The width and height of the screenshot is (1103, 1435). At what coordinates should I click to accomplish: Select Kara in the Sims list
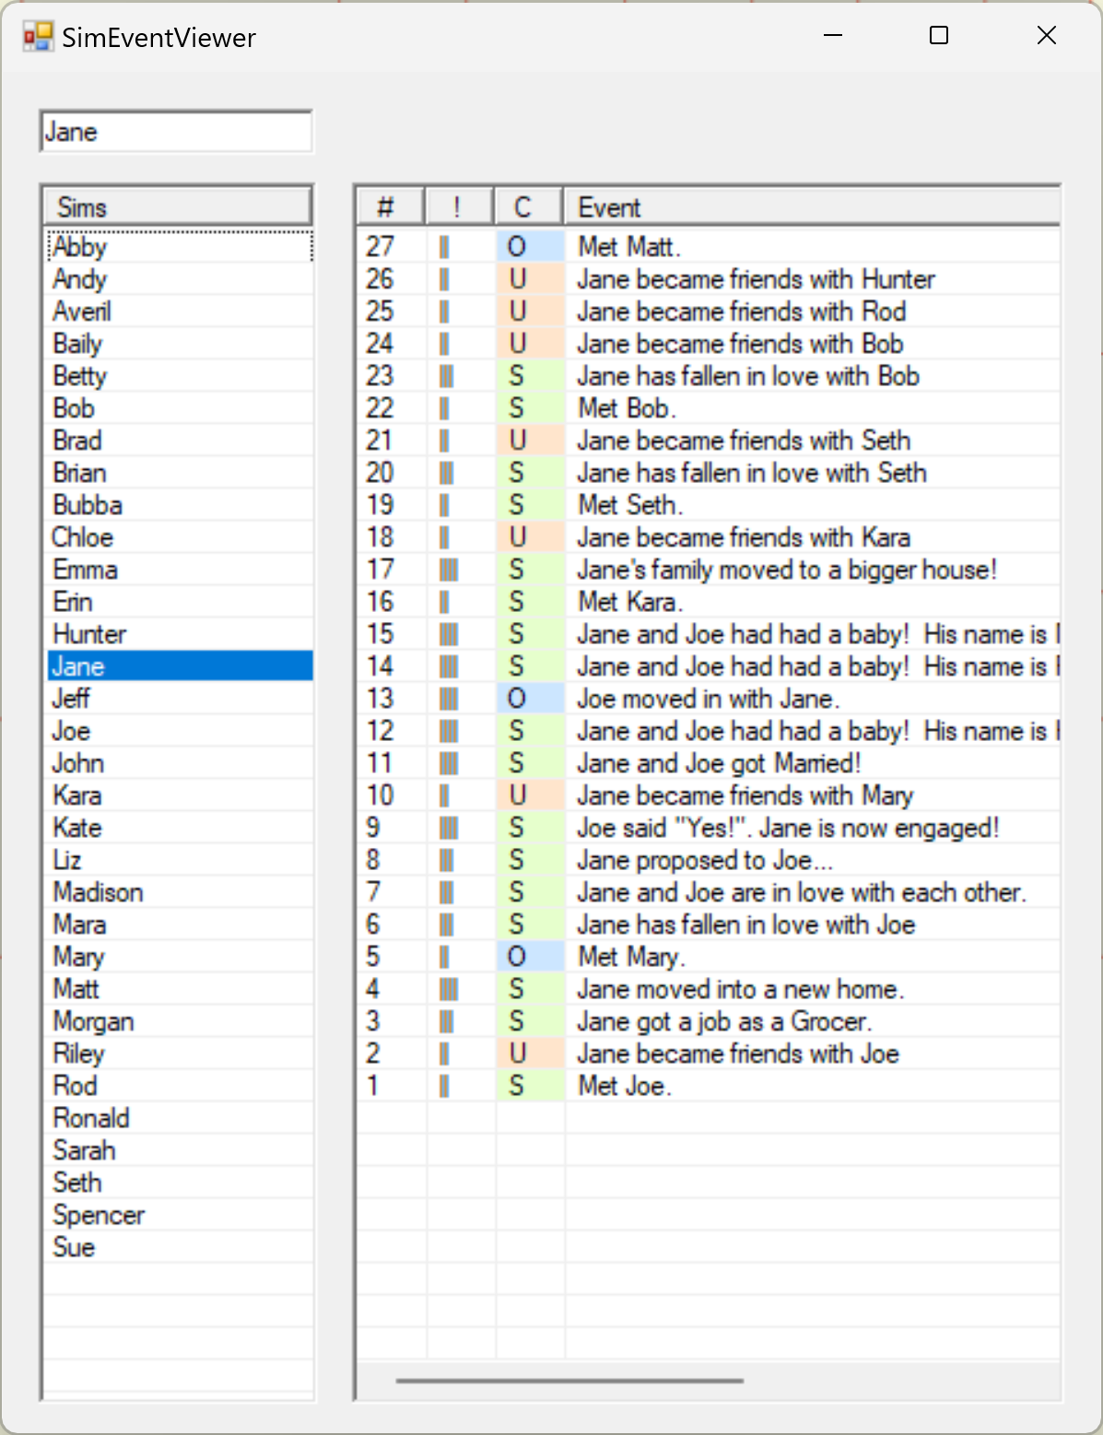[x=180, y=794]
